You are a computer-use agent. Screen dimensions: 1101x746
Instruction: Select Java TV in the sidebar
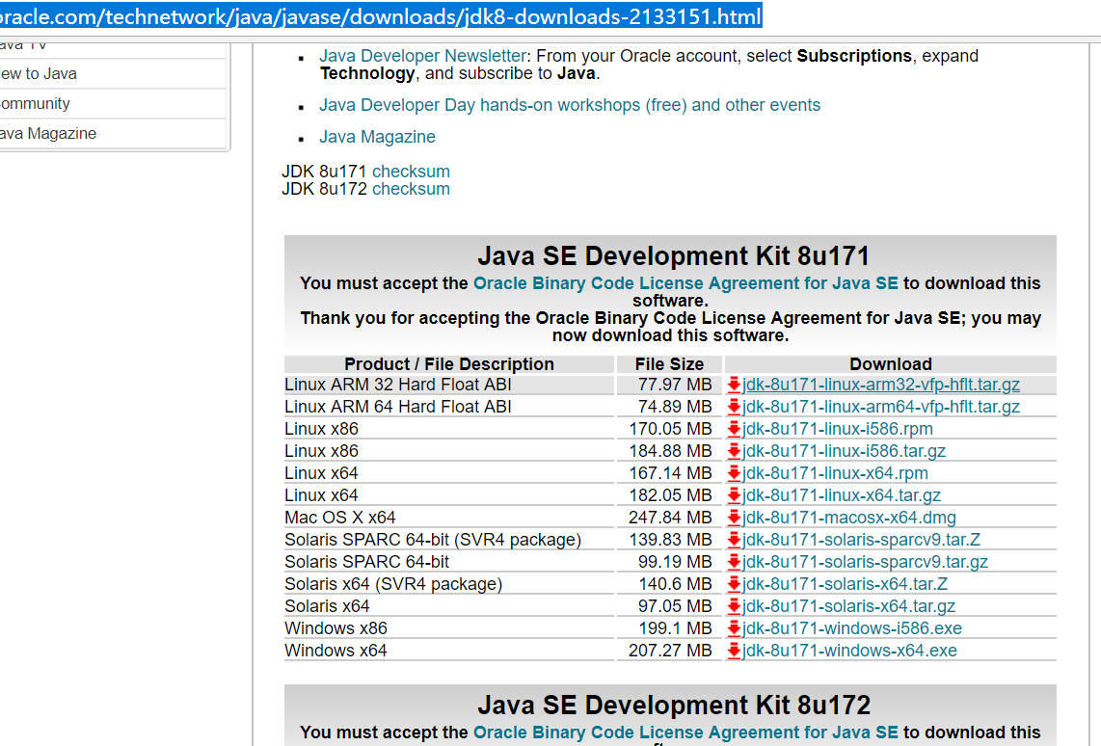pos(113,49)
